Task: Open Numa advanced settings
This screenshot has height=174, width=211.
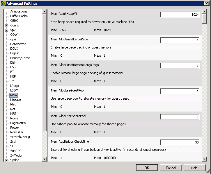Action: point(14,119)
